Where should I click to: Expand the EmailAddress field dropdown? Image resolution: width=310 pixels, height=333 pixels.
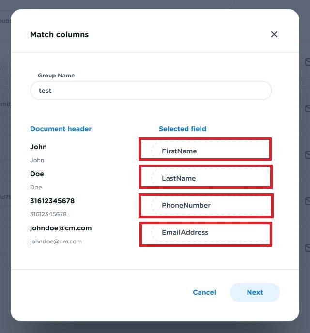[210, 232]
